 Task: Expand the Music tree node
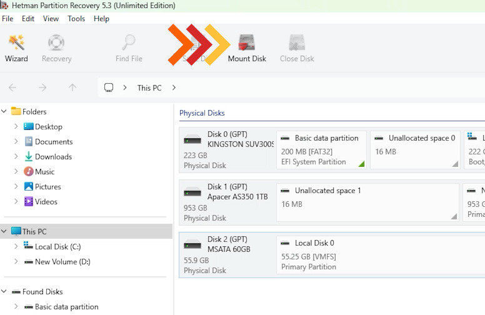pos(16,171)
